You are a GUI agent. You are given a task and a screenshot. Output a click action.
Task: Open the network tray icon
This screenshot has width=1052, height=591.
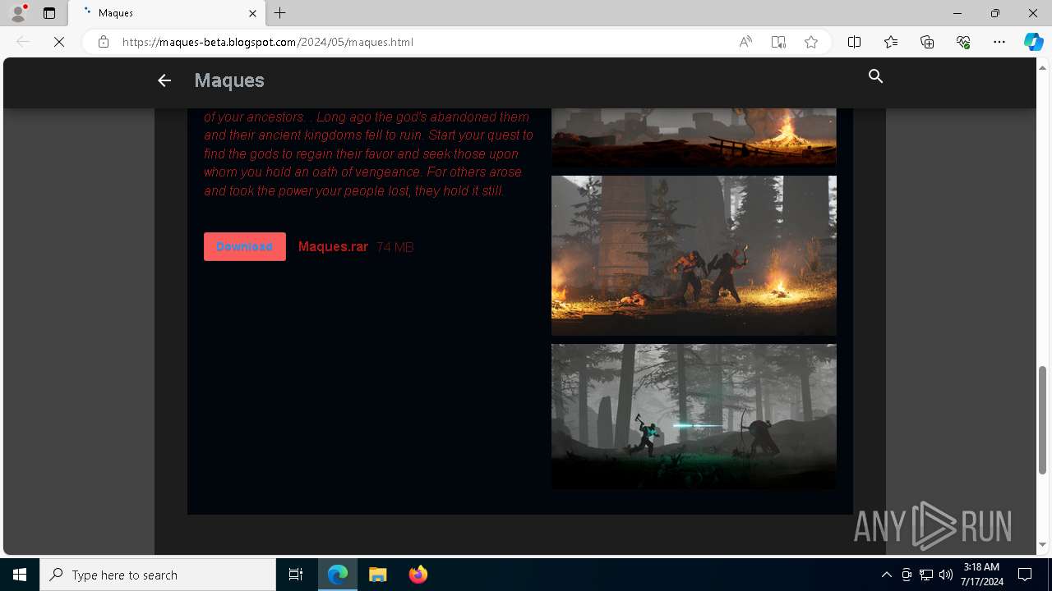(926, 575)
